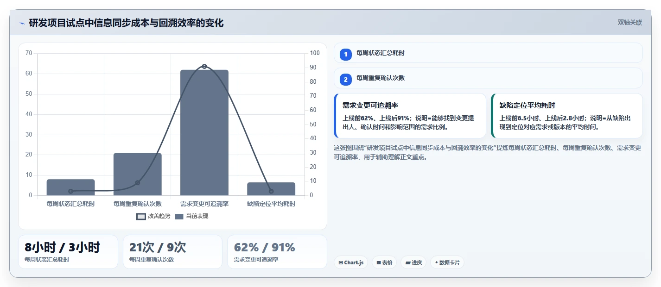The image size is (661, 287).
Task: Click the 需求变更可追溯率 bar in chart
Action: click(204, 132)
